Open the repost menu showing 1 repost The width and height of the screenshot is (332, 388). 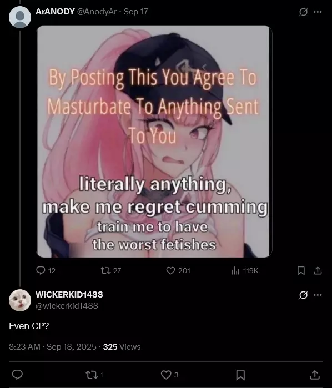pyautogui.click(x=91, y=375)
